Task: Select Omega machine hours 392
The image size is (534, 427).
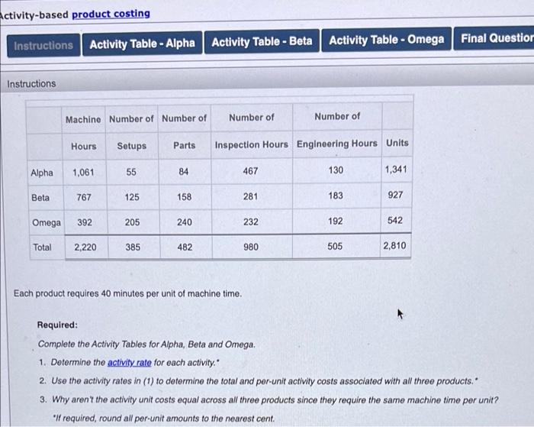Action: pos(85,222)
